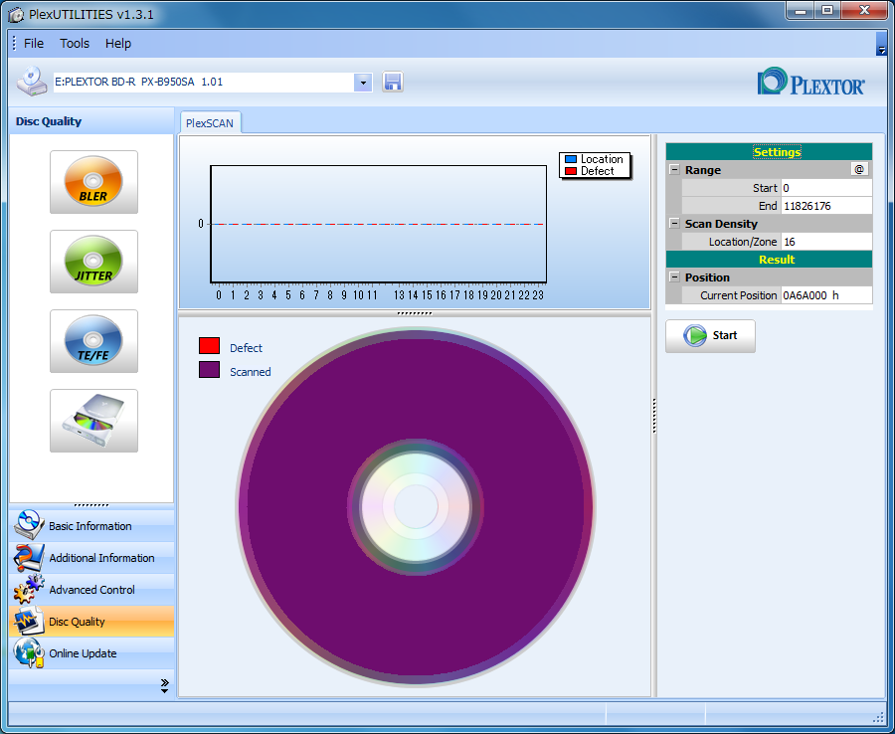Click the green play icon on Start
This screenshot has height=734, width=895.
coord(695,335)
